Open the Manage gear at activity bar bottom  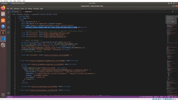pos(8,93)
